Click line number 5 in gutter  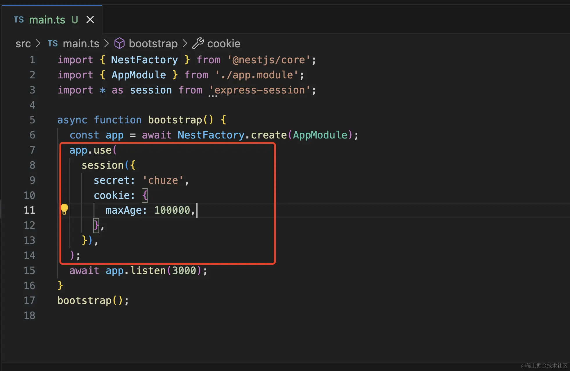[32, 120]
